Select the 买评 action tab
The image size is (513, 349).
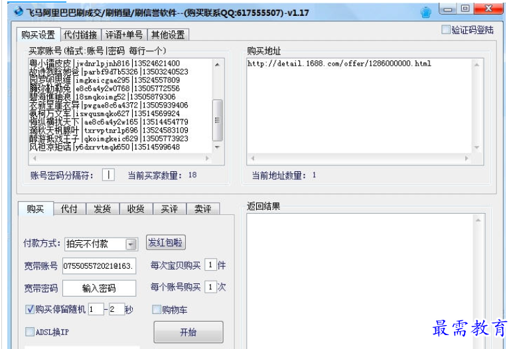(169, 209)
